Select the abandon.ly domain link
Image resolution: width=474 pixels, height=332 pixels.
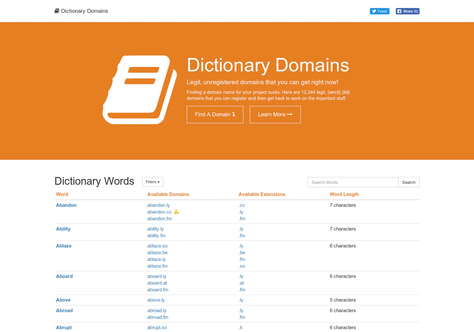[159, 205]
